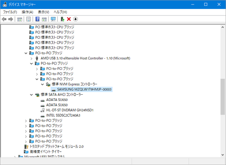Screen dimensions: 226x165
Task: Click the SAMSUNG MZQLW1T9HMJP drive icon
Action: (x=53, y=90)
